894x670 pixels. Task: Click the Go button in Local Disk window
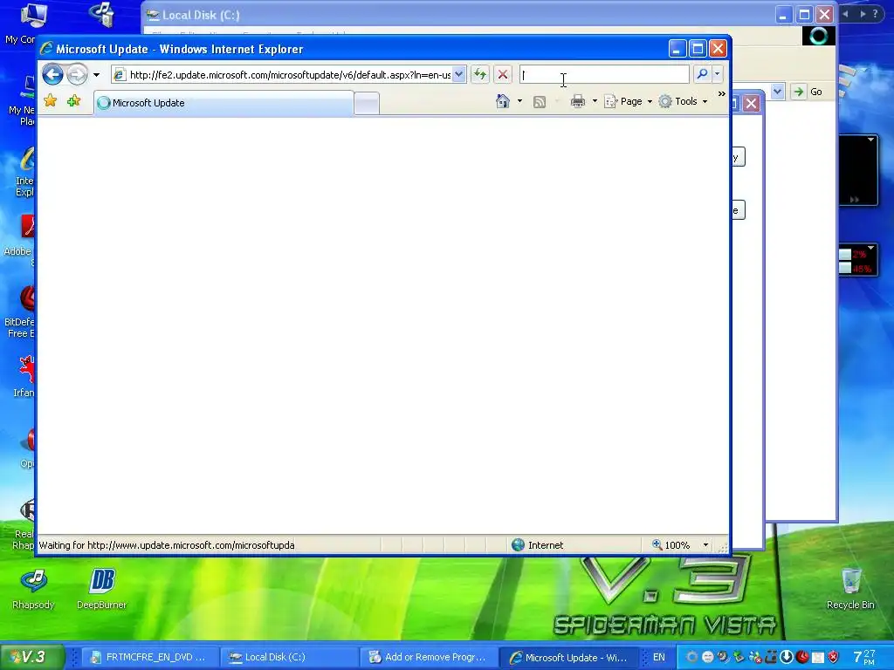808,92
